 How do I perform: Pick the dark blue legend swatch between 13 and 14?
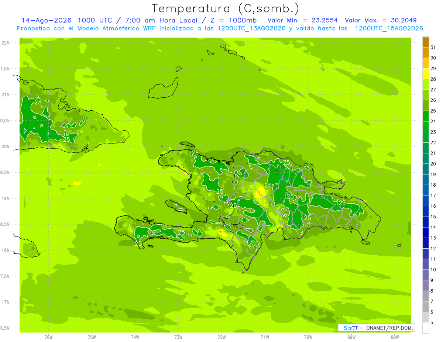tap(426, 232)
